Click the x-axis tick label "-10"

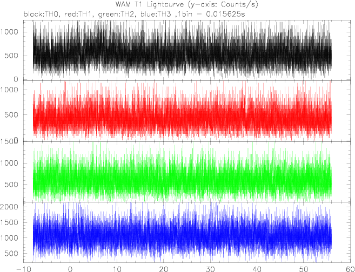click(x=23, y=269)
